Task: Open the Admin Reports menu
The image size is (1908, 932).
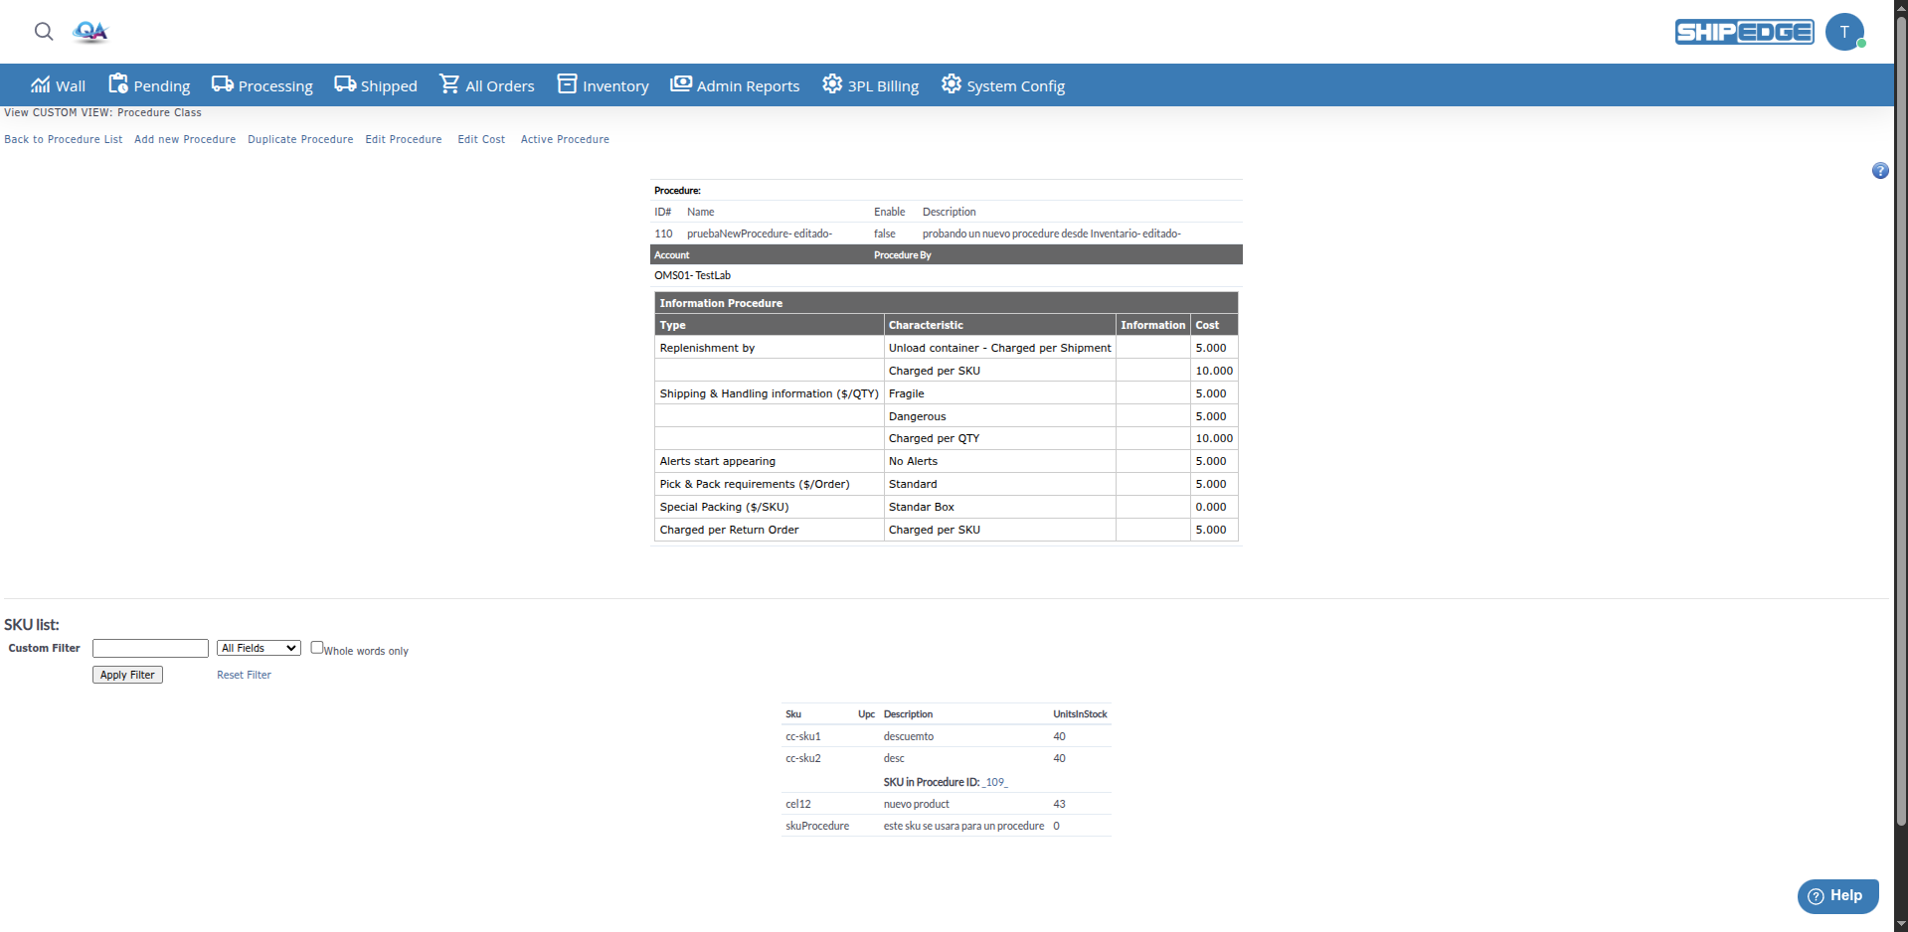Action: pos(735,85)
